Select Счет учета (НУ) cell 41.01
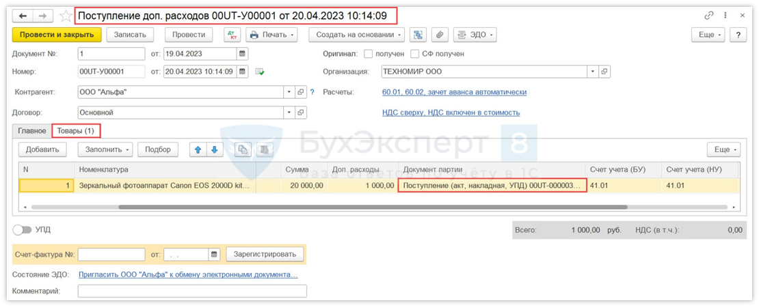The image size is (759, 307). (x=700, y=186)
